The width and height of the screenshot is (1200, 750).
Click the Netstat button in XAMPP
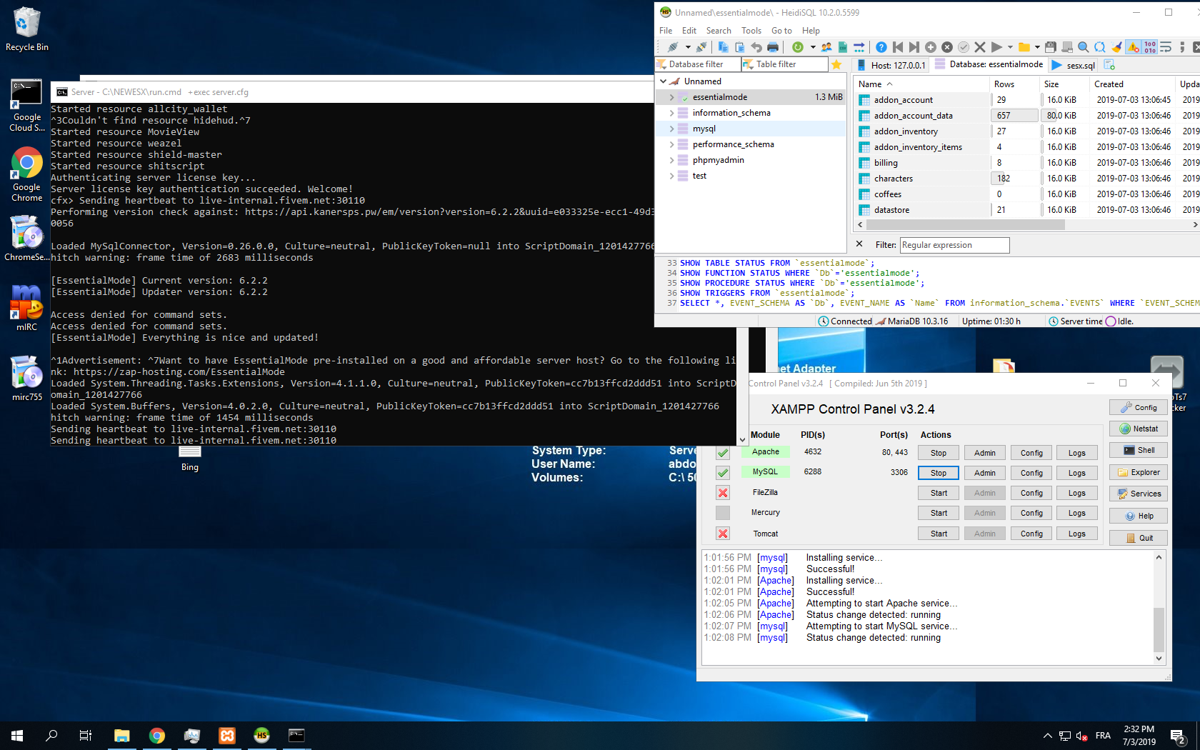tap(1139, 429)
